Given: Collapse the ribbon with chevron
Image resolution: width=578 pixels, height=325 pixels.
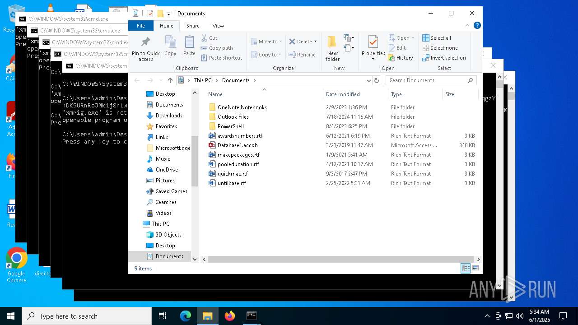Looking at the screenshot, I should [x=467, y=26].
